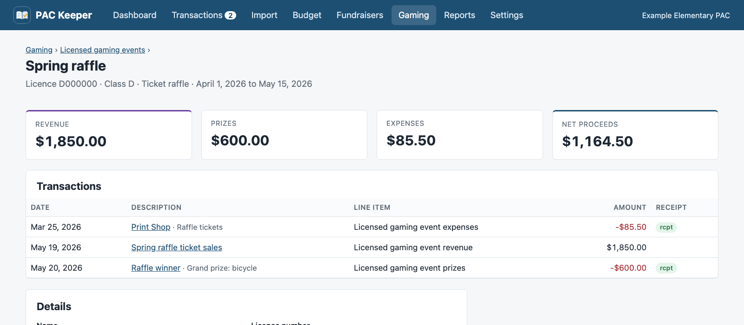Select the Revenue card showing $1,850.00
The width and height of the screenshot is (744, 325).
(109, 135)
